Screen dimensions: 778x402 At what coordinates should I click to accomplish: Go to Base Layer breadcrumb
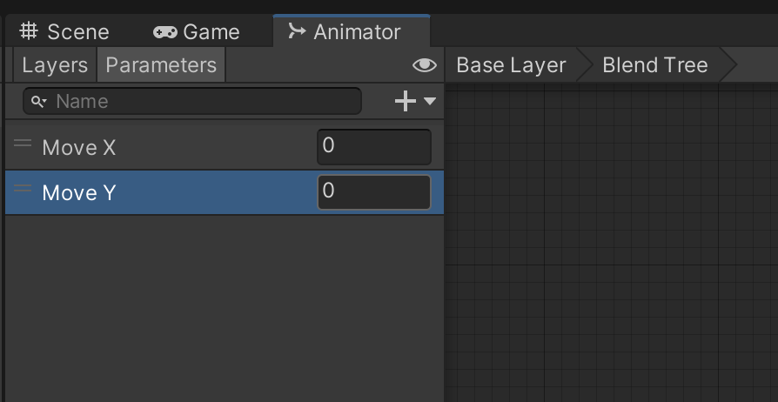click(x=511, y=65)
